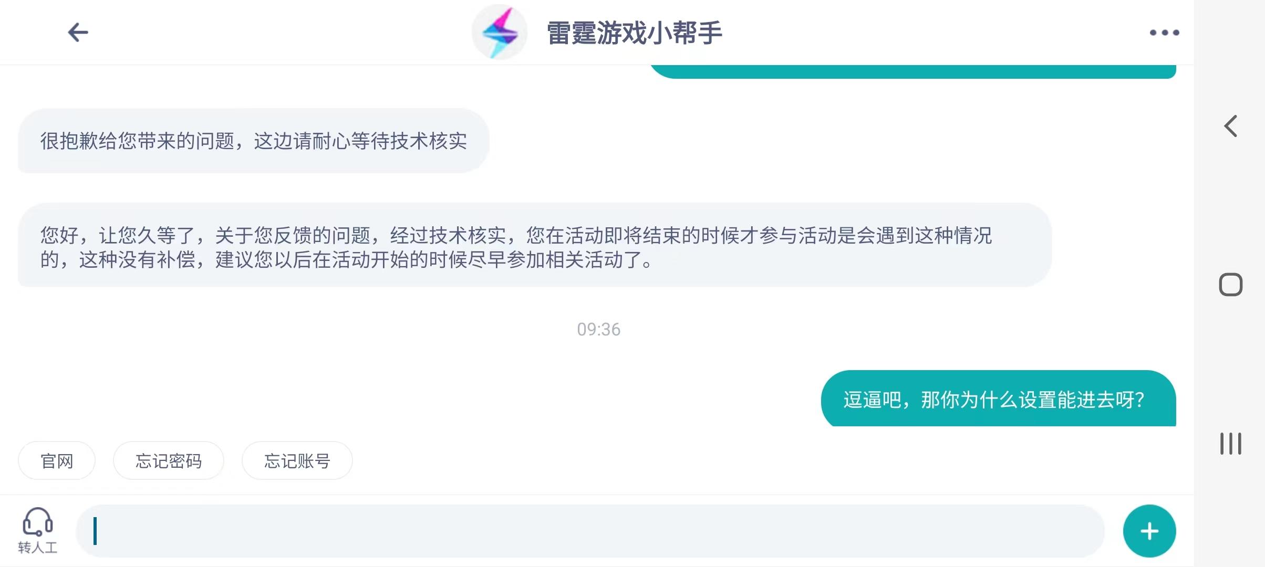
Task: Tap the Android back chevron
Action: [1230, 126]
